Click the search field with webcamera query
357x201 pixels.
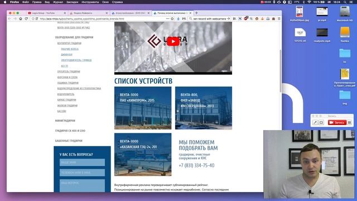[x=210, y=18]
